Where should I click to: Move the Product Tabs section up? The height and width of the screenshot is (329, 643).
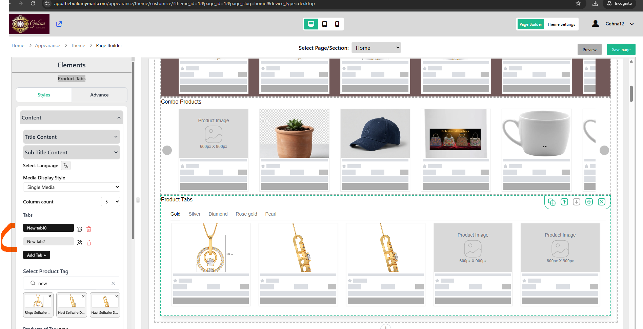[564, 202]
